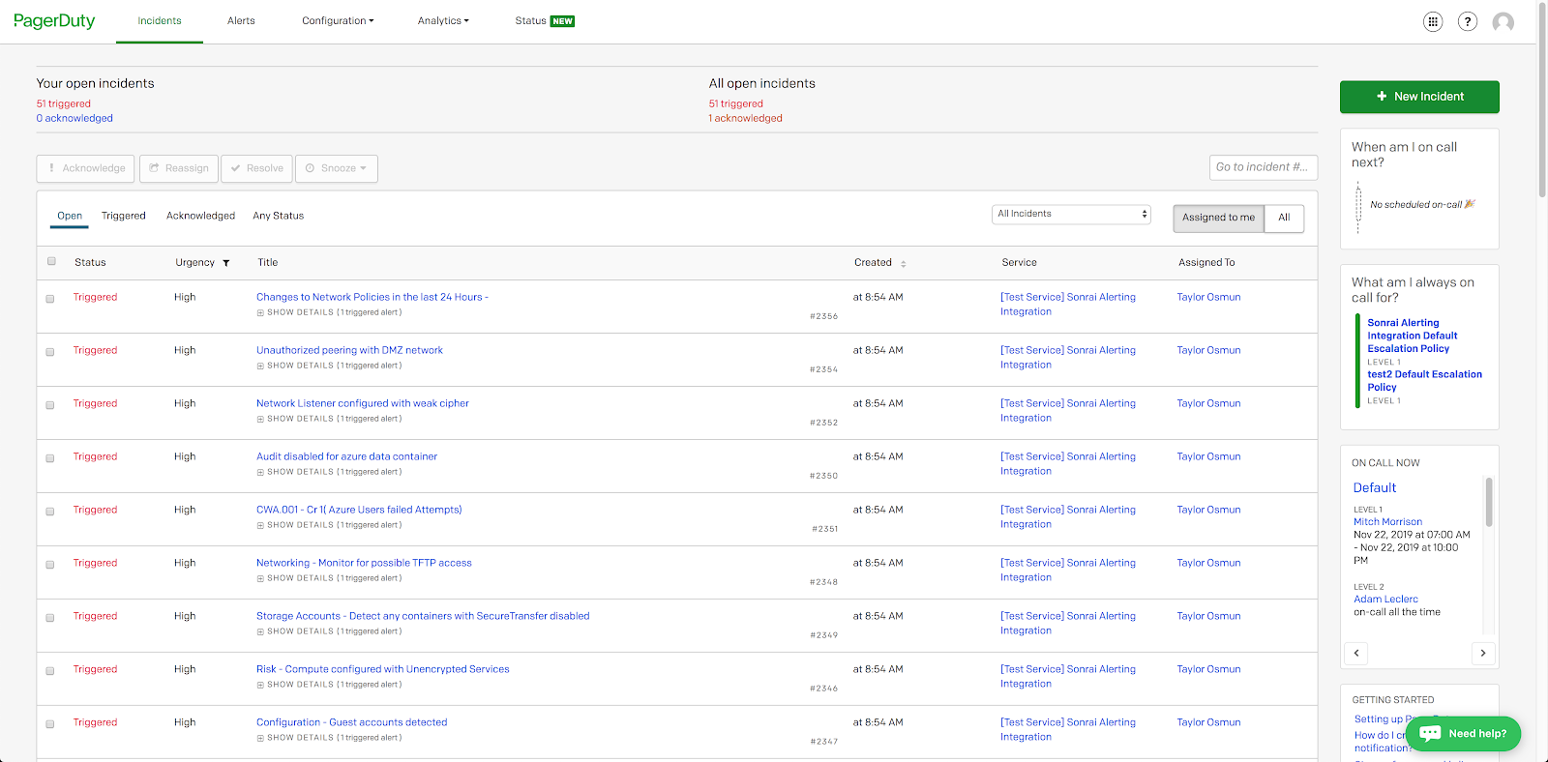Viewport: 1548px width, 762px height.
Task: Open the Configuration dropdown menu
Action: [x=338, y=21]
